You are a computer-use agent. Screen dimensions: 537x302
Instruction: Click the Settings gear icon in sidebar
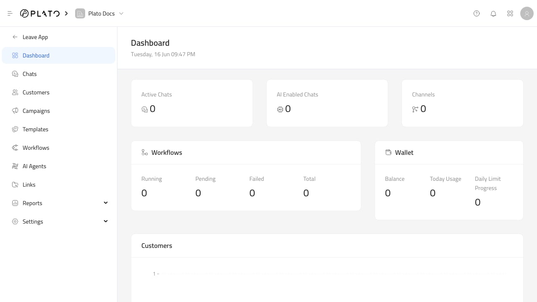pos(15,221)
